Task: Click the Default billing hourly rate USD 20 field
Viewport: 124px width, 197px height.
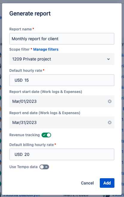Action: tap(62, 154)
